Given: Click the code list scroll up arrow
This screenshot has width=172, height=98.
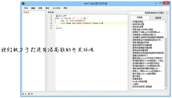Looking at the screenshot, I should (x=166, y=22).
